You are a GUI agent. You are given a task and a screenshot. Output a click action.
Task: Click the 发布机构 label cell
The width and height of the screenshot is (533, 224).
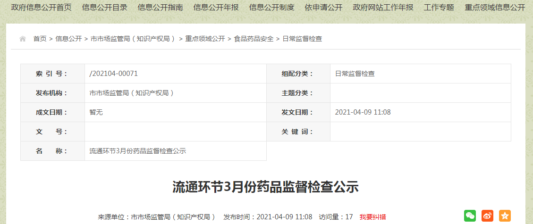53,93
